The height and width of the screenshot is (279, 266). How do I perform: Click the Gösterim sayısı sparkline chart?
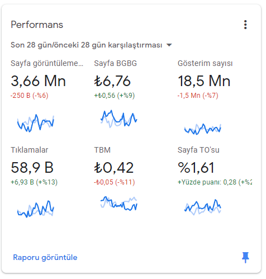pos(203,129)
